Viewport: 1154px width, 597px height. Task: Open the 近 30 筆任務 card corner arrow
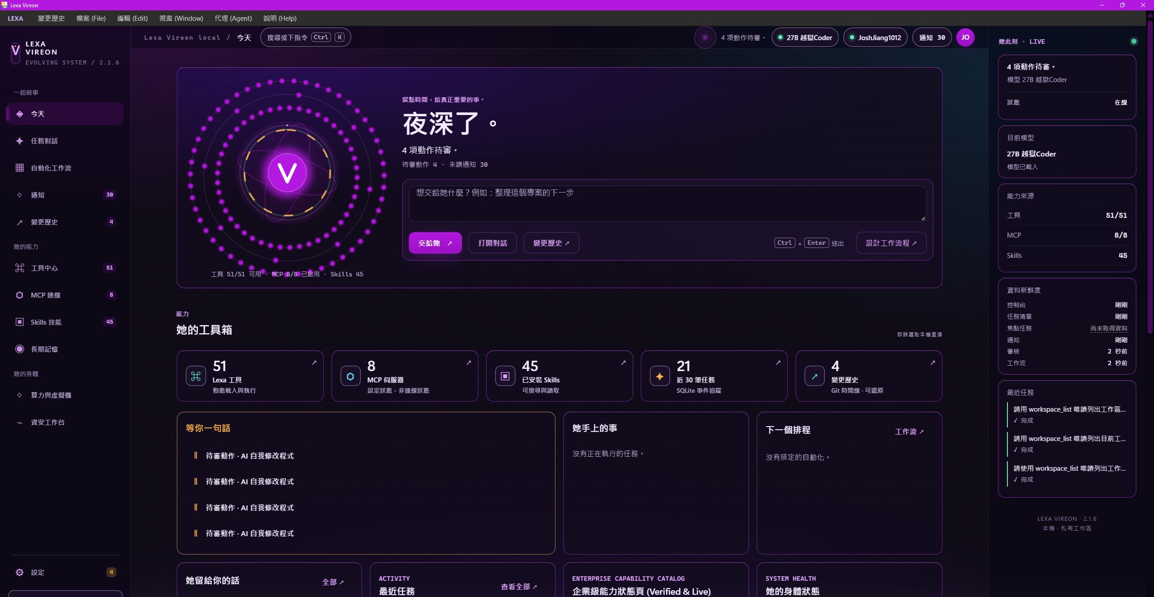coord(778,363)
